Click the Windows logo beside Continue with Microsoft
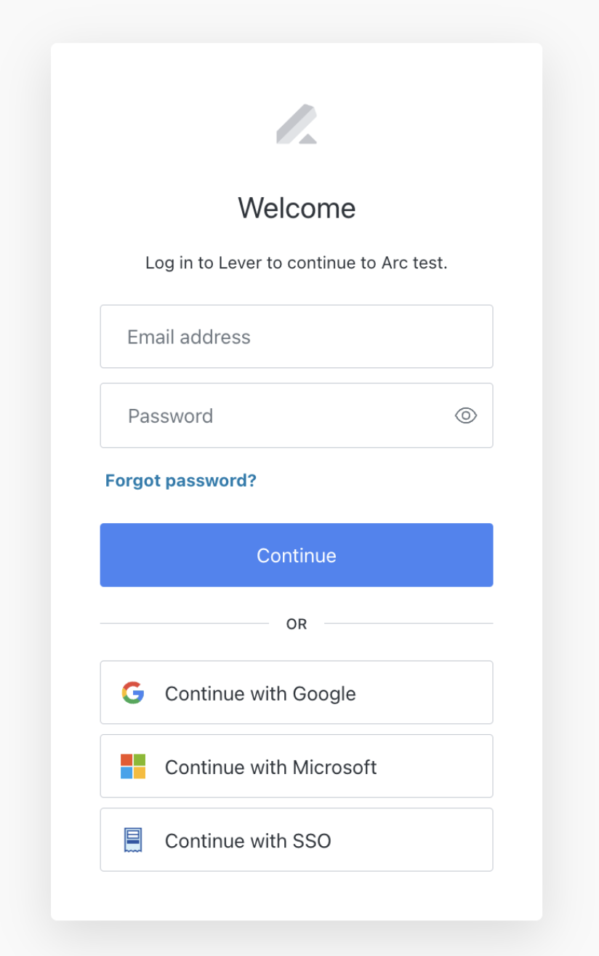 point(133,766)
